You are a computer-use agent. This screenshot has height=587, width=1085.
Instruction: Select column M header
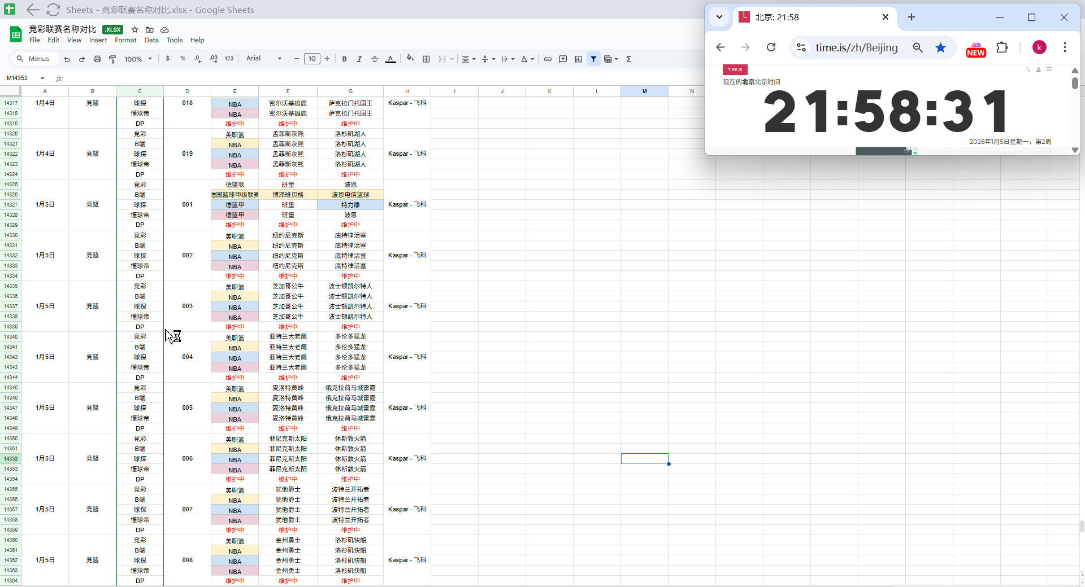click(x=644, y=91)
